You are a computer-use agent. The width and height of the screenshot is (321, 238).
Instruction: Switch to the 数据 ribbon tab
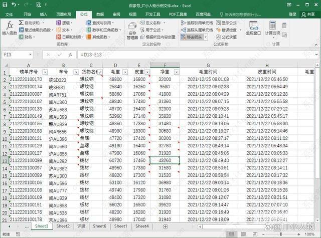click(x=100, y=15)
